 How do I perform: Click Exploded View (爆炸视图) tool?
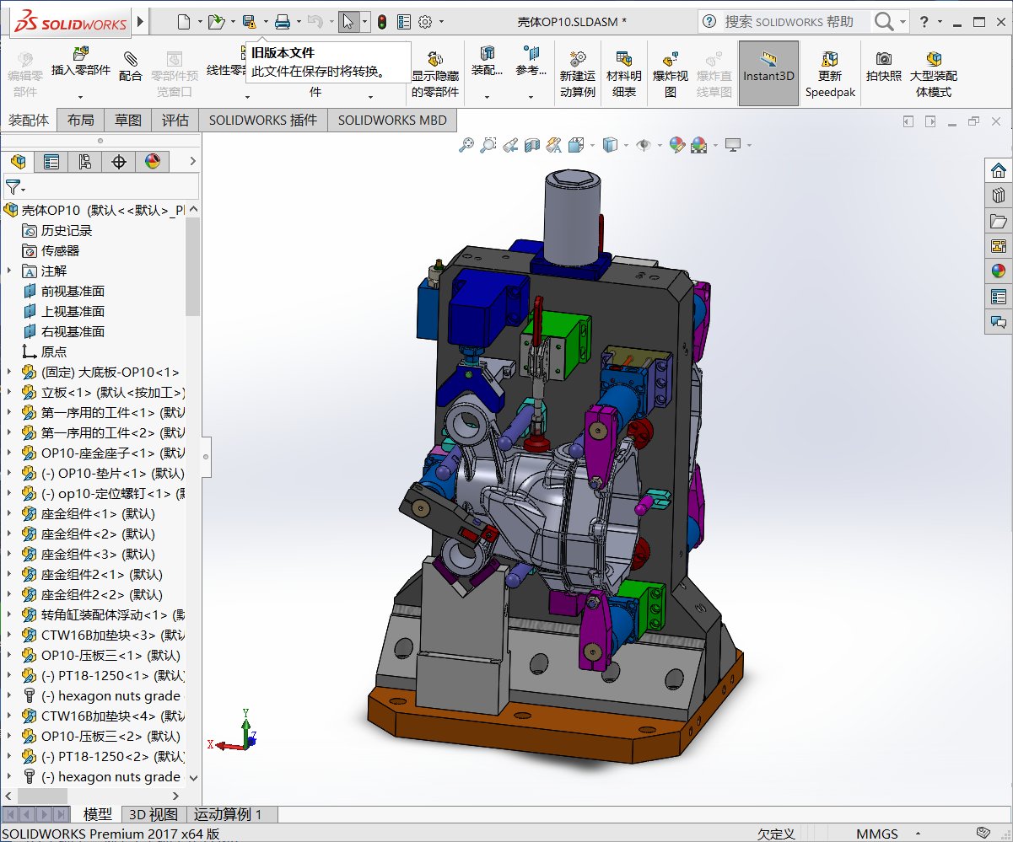(x=671, y=74)
